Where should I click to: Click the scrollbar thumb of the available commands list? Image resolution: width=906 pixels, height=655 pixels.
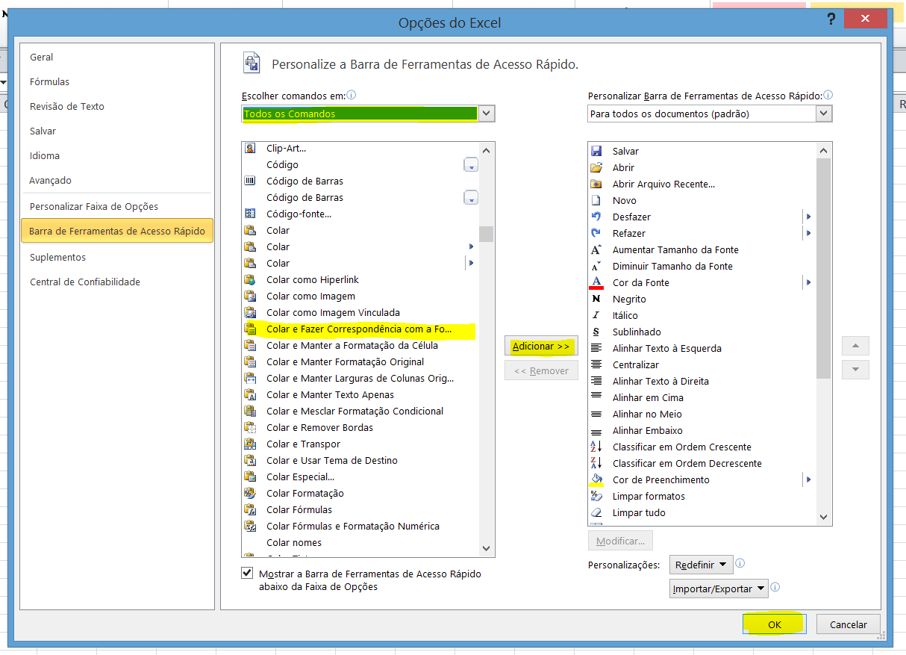pyautogui.click(x=487, y=234)
